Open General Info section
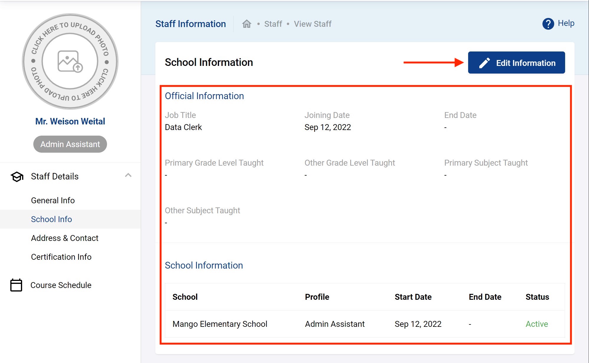Screen dimensions: 589x363 click(53, 200)
